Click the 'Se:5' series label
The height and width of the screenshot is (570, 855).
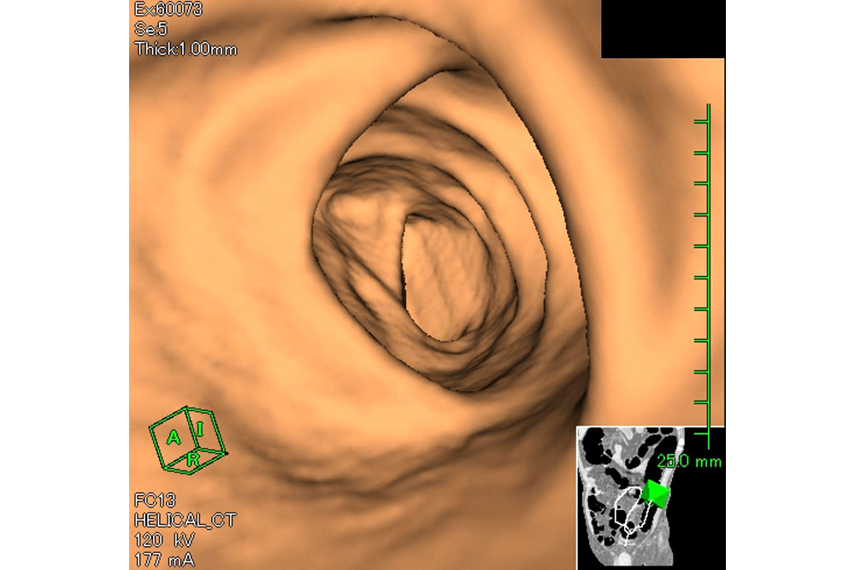(x=150, y=29)
